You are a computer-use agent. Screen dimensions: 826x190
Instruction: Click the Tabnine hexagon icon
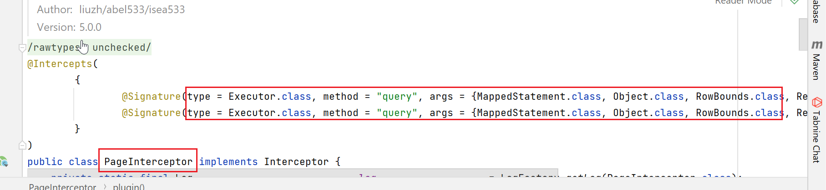pyautogui.click(x=817, y=102)
